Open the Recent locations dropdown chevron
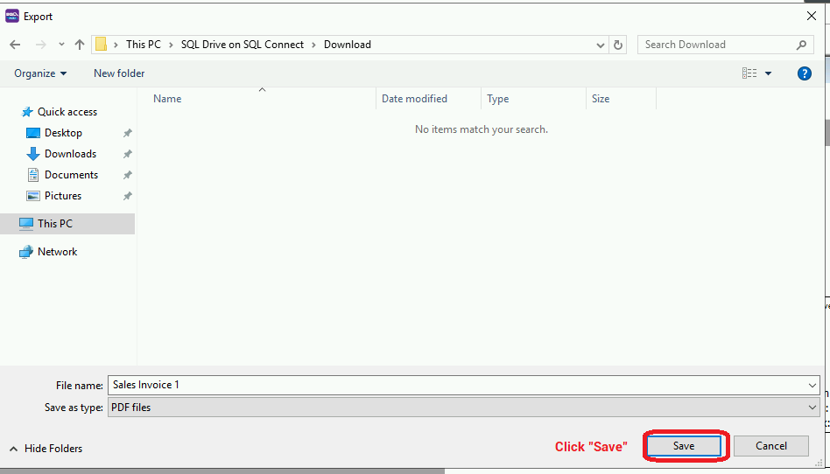This screenshot has width=830, height=474. [61, 45]
